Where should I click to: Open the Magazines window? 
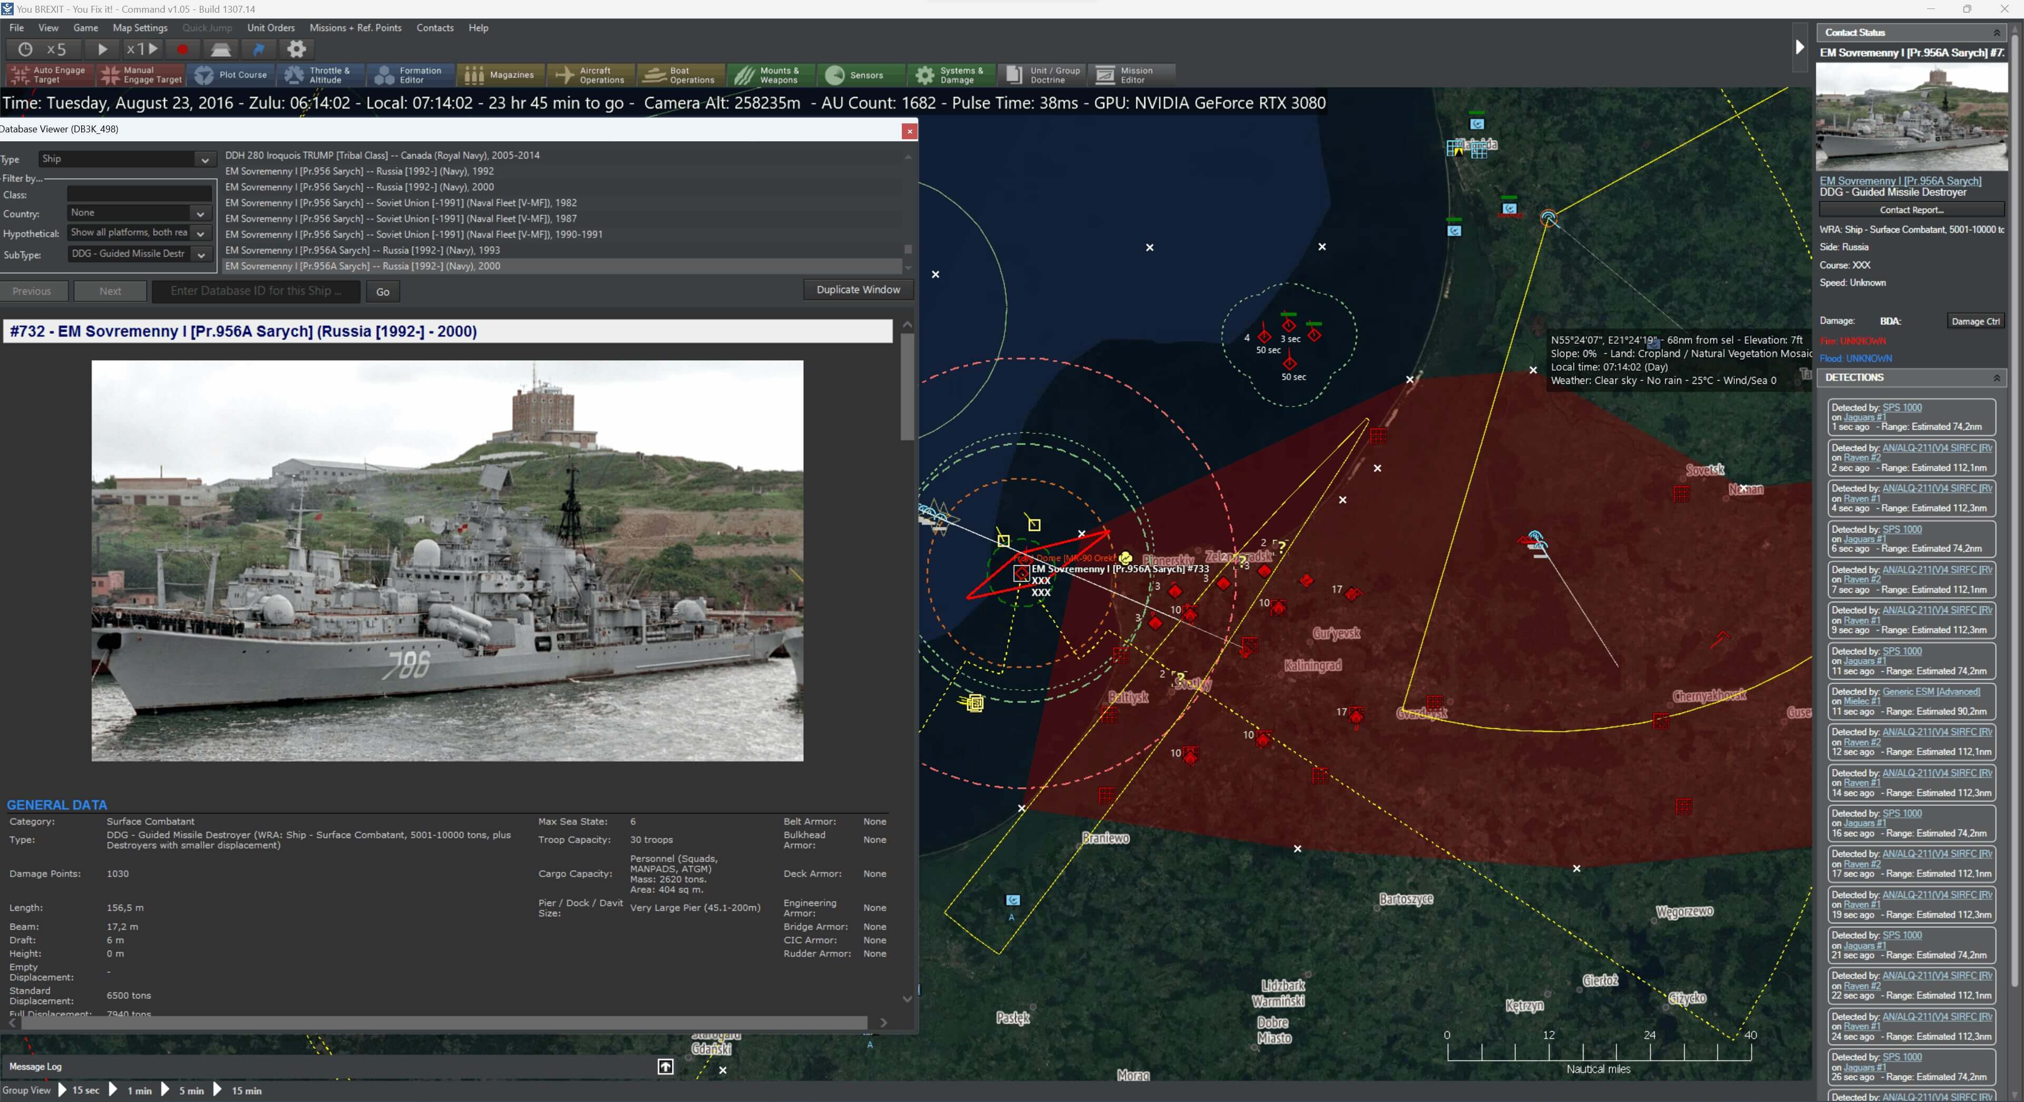pos(500,75)
